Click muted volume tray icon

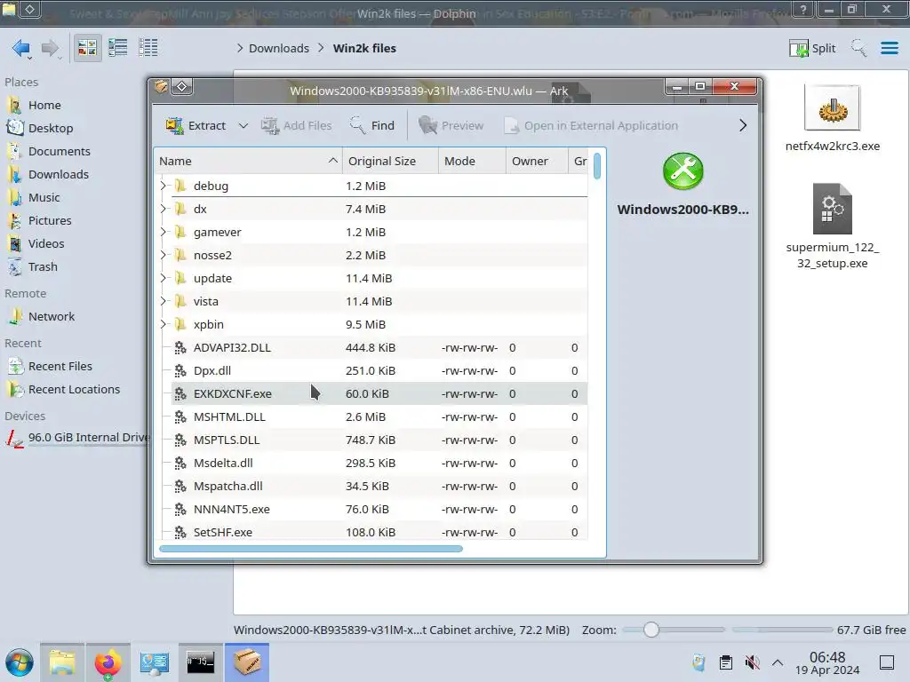click(752, 662)
